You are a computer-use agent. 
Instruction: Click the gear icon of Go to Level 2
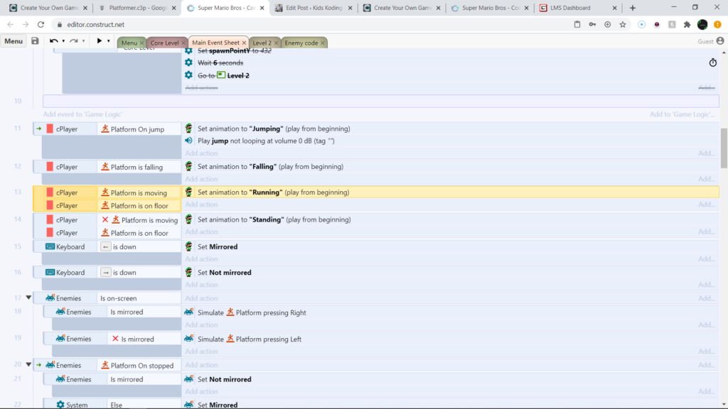coord(188,75)
